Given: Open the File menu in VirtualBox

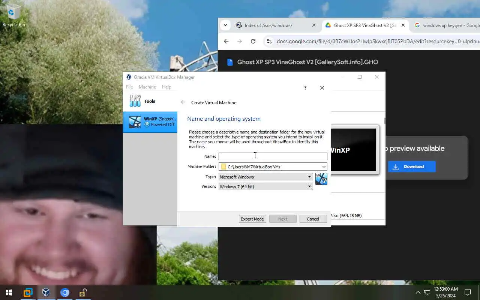Looking at the screenshot, I should pyautogui.click(x=129, y=87).
